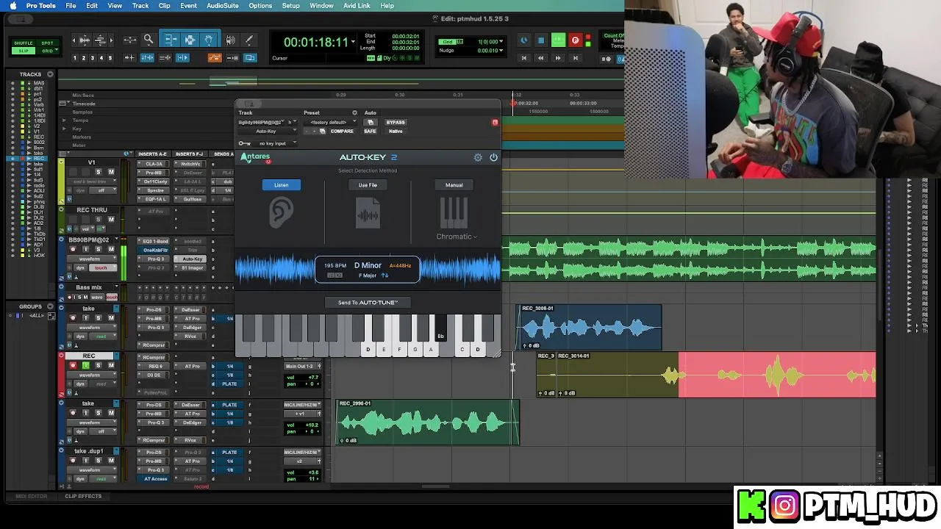941x529 pixels.
Task: Open factory default preset dropdown
Action: [332, 122]
